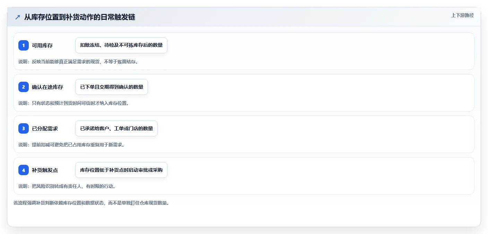This screenshot has width=488, height=234.
Task: Select the 可用库存 step label
Action: tap(42, 45)
